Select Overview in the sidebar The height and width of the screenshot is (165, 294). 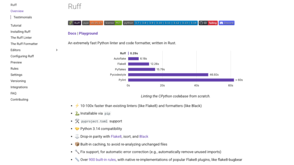tap(17, 11)
